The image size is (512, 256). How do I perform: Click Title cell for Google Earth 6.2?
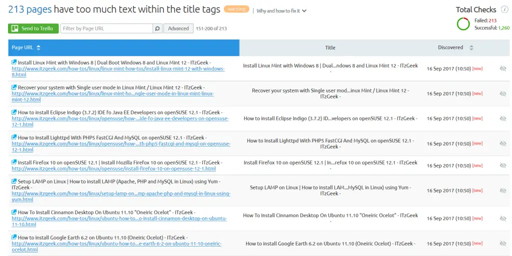pos(330,243)
